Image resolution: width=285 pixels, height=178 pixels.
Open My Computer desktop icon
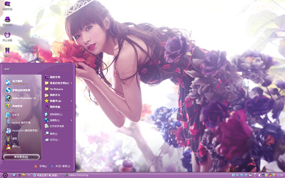[x=7, y=21]
